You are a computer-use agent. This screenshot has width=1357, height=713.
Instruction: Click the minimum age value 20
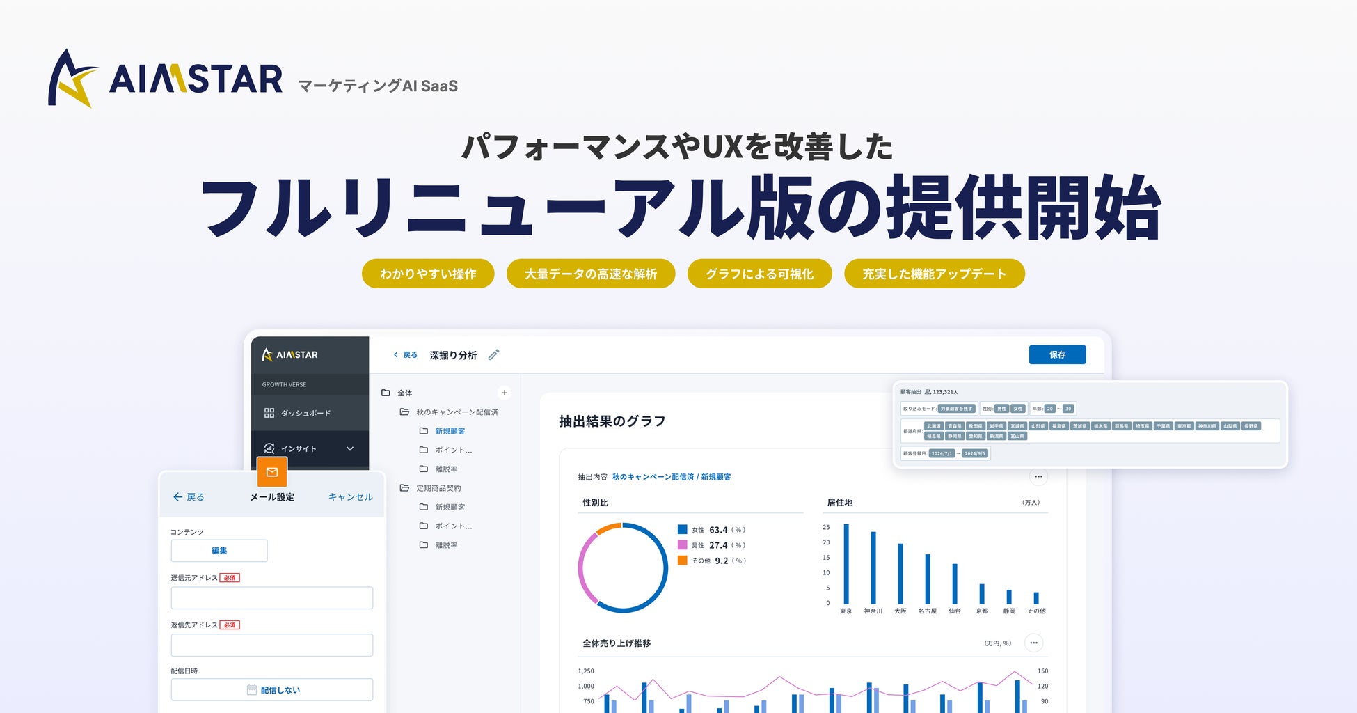coord(1050,409)
